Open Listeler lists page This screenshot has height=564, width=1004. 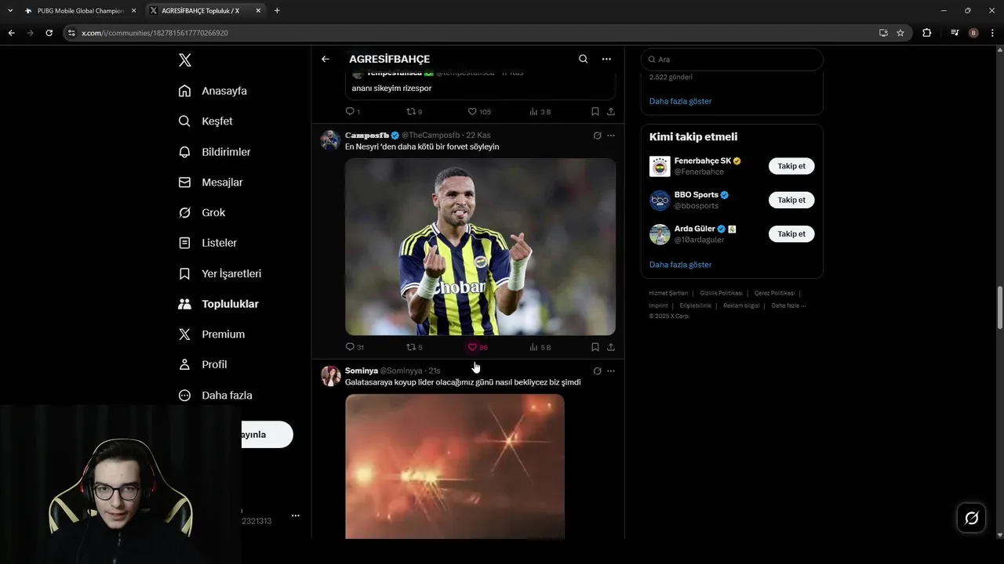(207, 243)
